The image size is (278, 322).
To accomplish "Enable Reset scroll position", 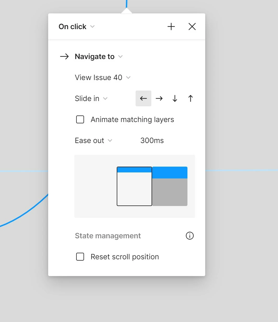I will pyautogui.click(x=80, y=257).
